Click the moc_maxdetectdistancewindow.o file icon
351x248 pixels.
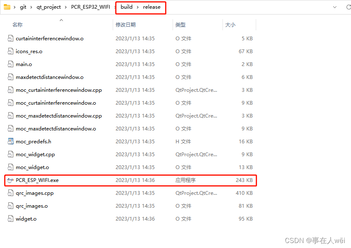10,129
